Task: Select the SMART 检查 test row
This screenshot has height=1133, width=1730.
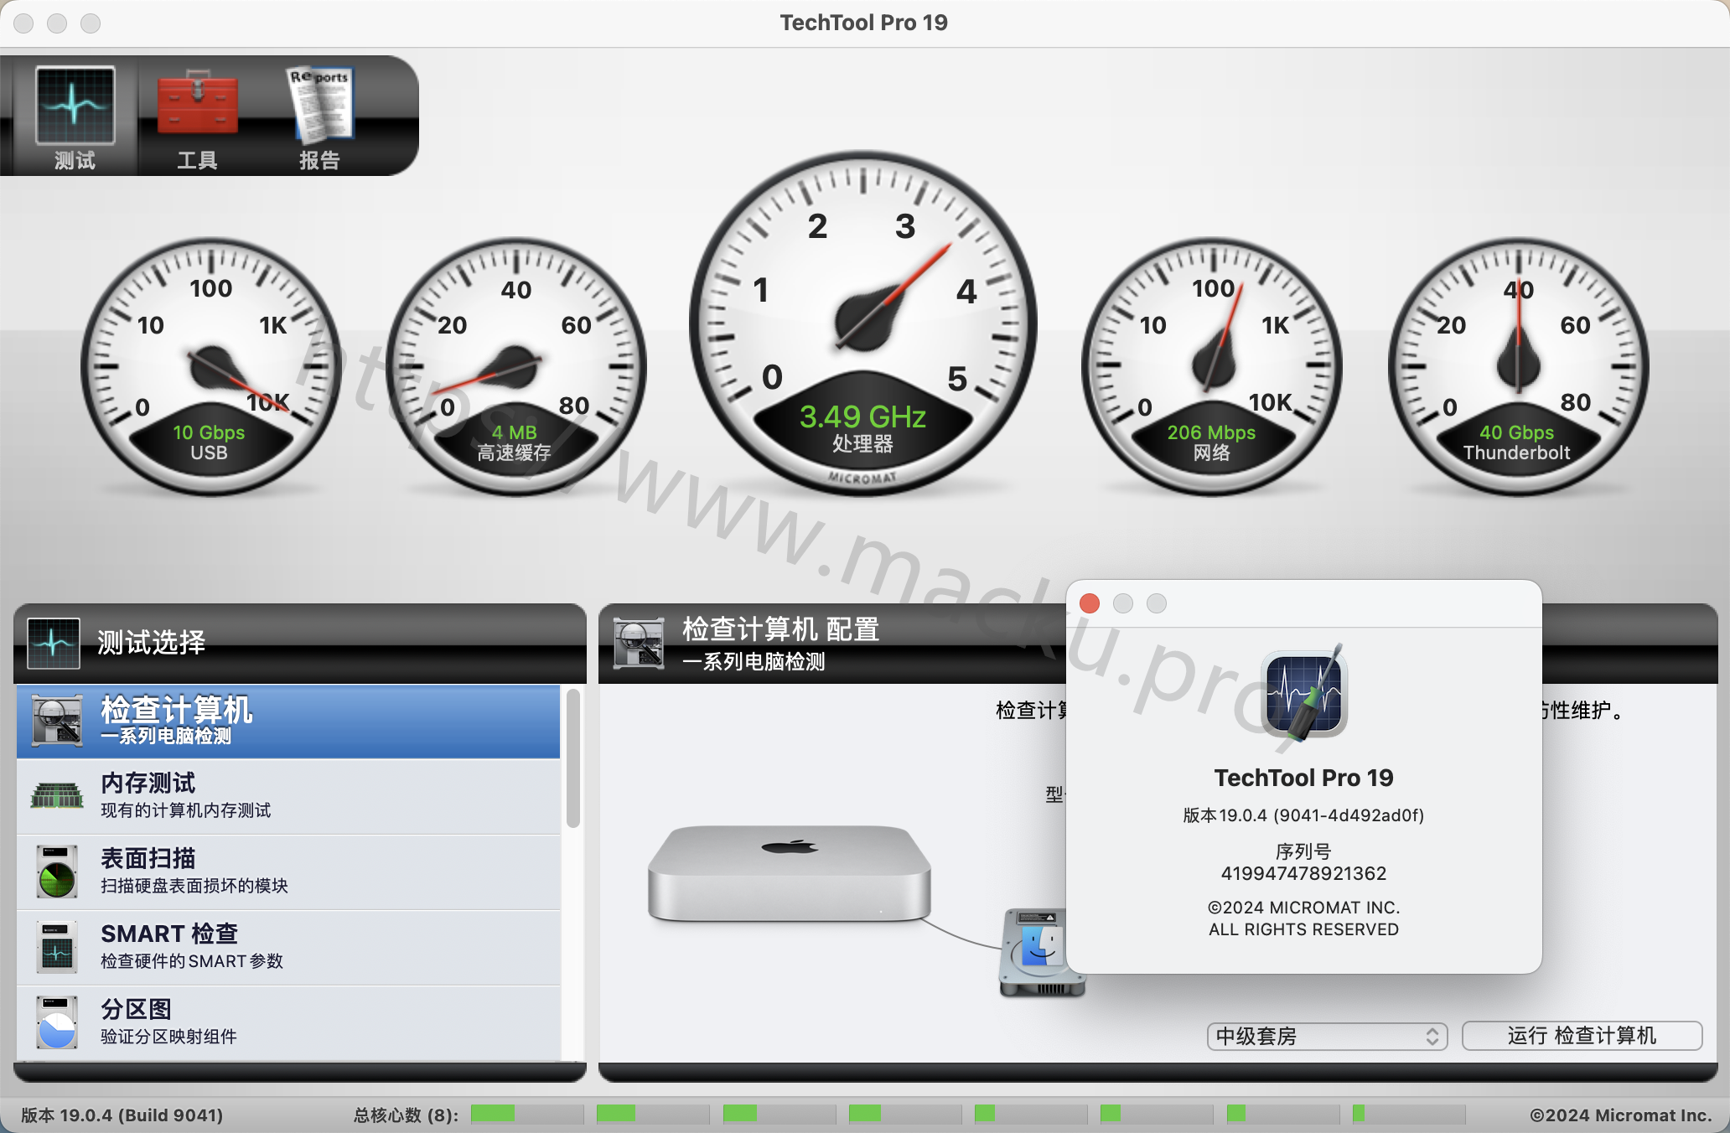Action: pyautogui.click(x=288, y=947)
